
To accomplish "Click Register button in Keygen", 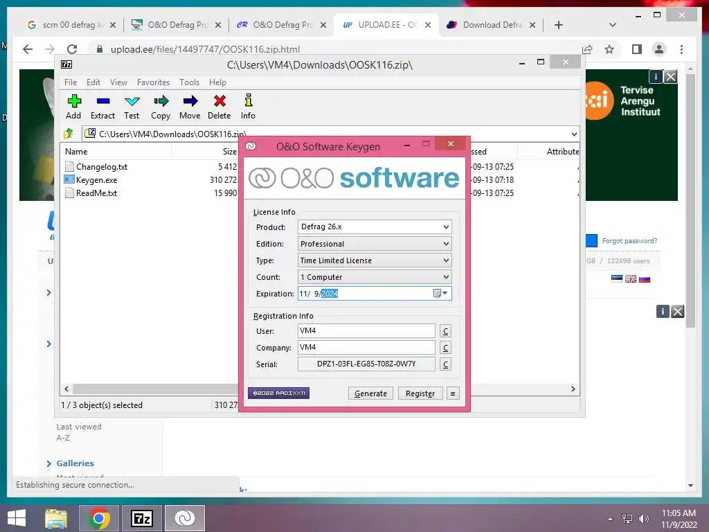I will point(420,393).
